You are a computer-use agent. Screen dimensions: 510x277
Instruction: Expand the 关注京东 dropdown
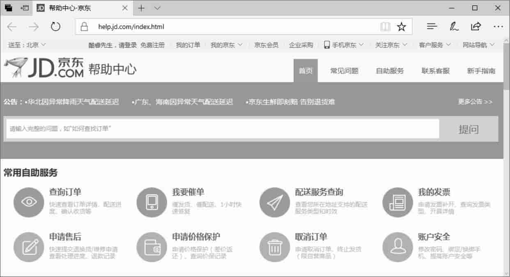pyautogui.click(x=391, y=45)
